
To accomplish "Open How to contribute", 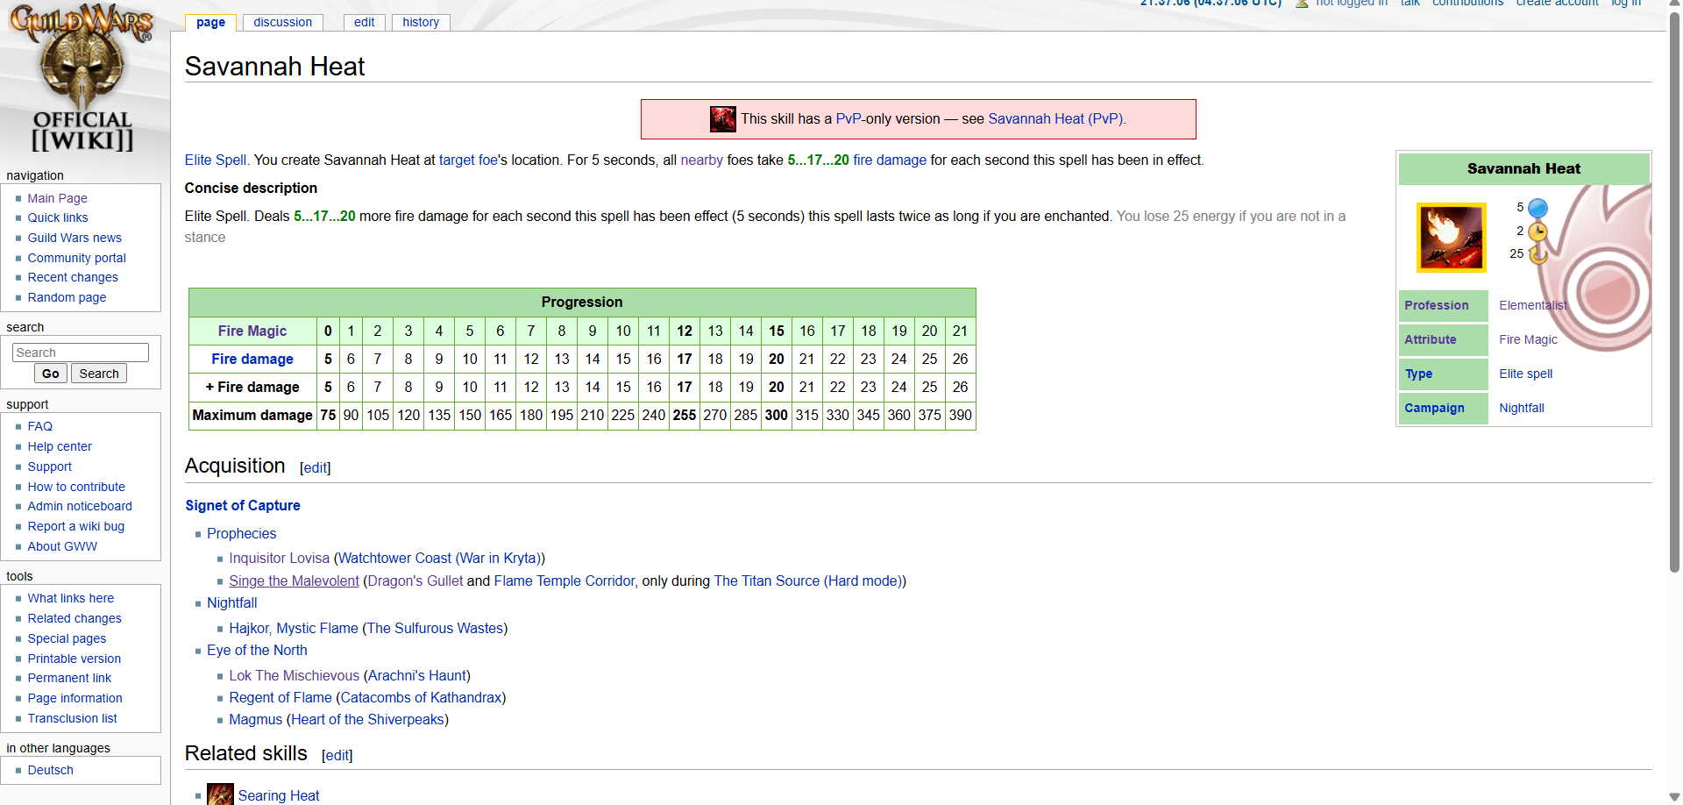I will tap(76, 487).
